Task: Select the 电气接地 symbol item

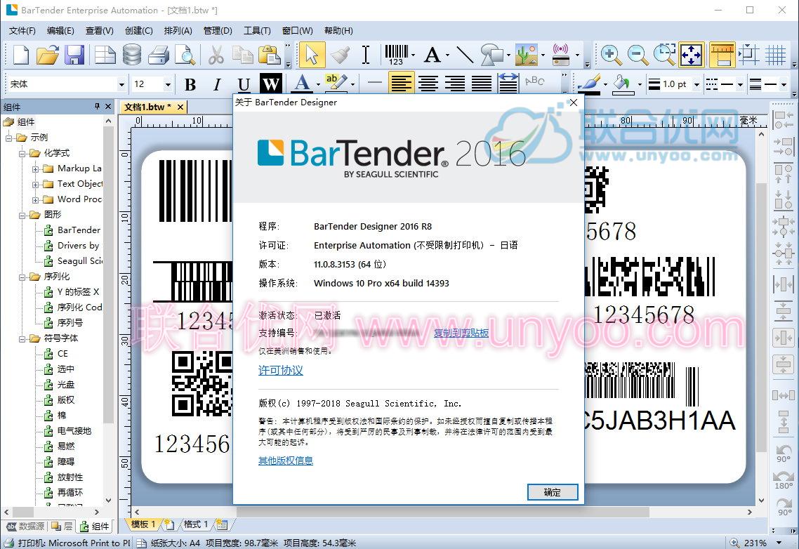Action: pyautogui.click(x=74, y=431)
